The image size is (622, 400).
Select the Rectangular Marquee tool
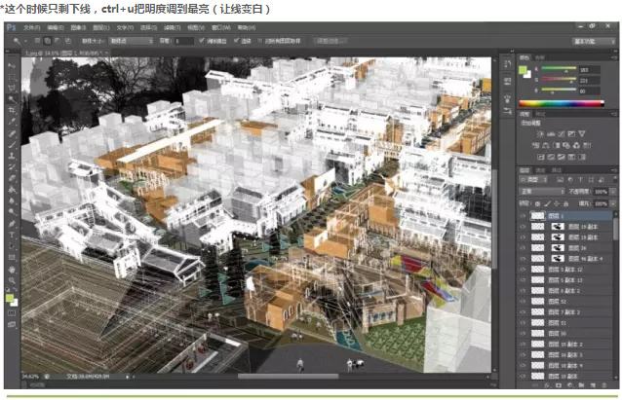tap(12, 77)
